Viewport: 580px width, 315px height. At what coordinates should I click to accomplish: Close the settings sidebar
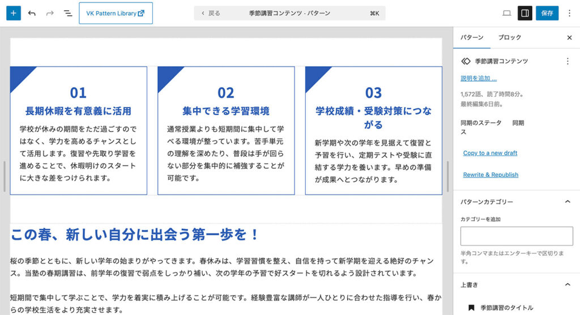569,38
